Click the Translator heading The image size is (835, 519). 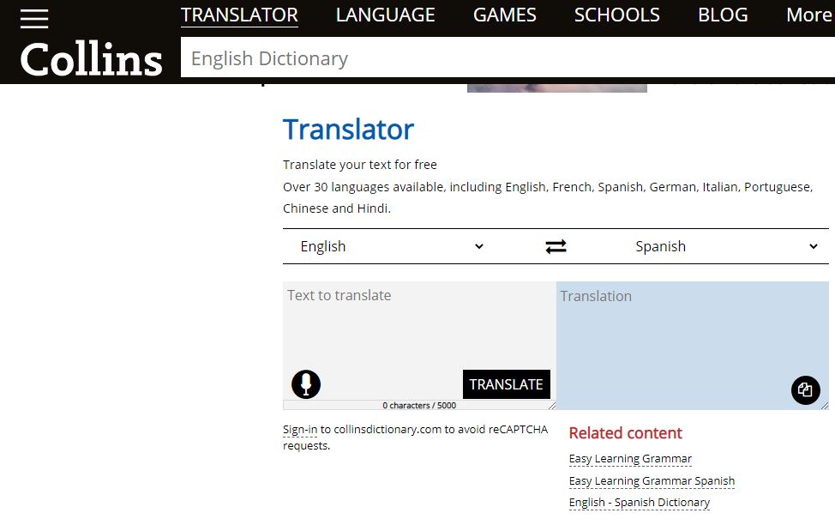pos(348,130)
